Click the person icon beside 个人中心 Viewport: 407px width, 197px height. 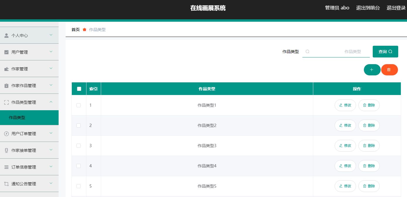6,35
